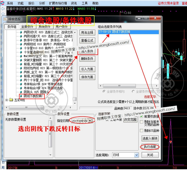Expand the 五彩K线 tree node
The height and width of the screenshot is (170, 187).
(6, 100)
